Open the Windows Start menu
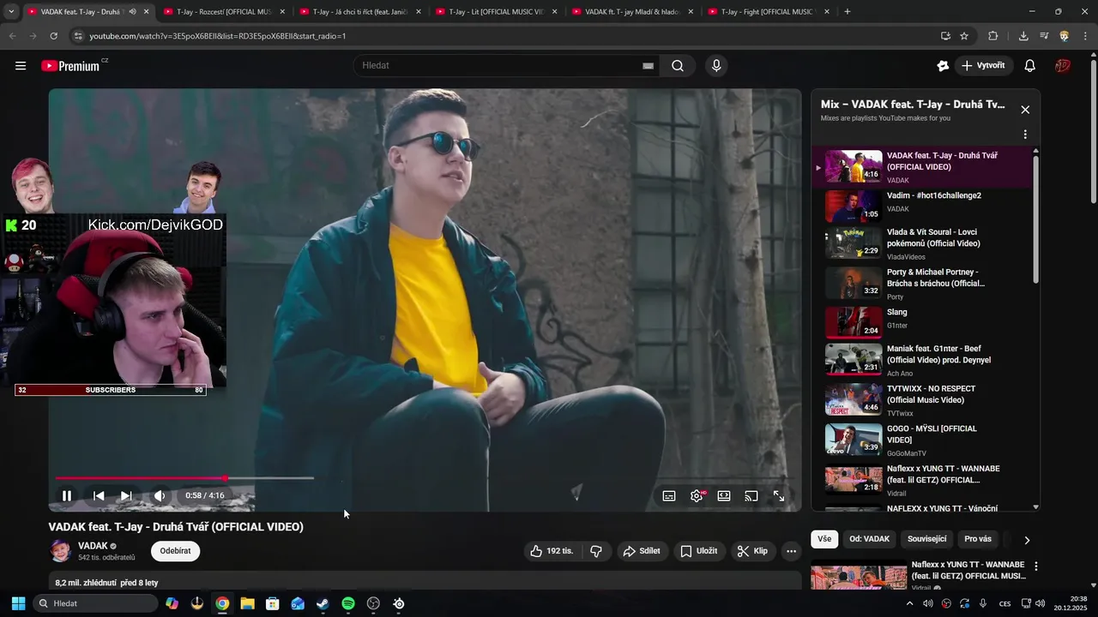This screenshot has height=617, width=1098. click(18, 603)
